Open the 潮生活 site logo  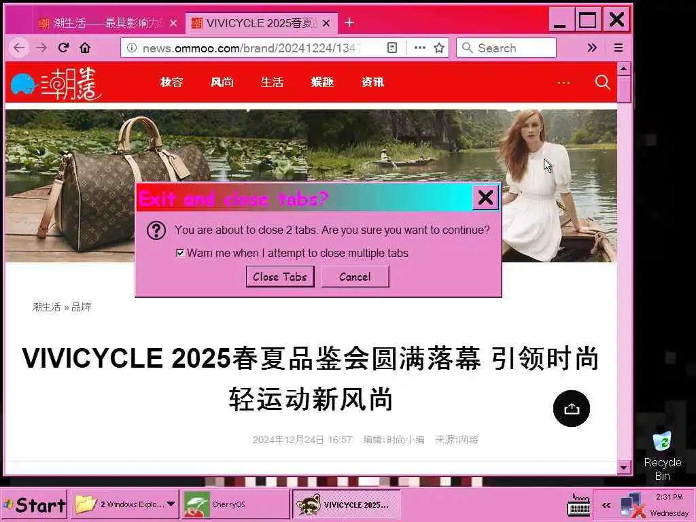pyautogui.click(x=56, y=83)
